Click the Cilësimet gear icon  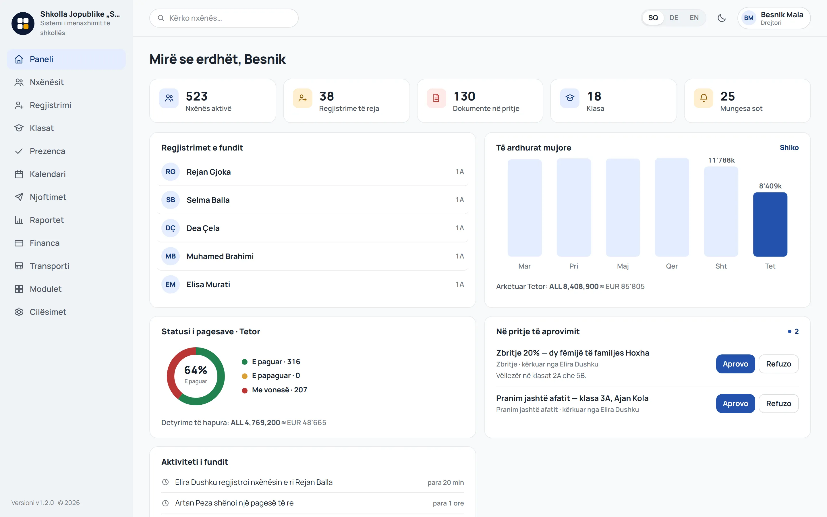click(x=19, y=312)
